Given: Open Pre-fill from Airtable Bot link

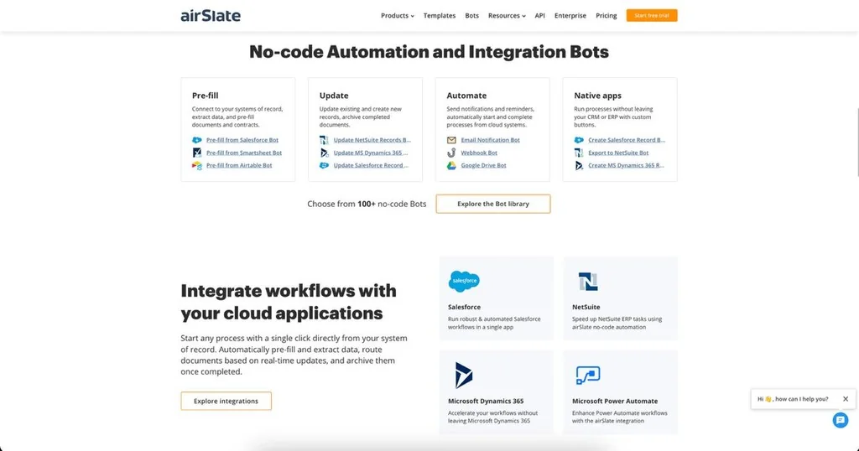Looking at the screenshot, I should [239, 165].
